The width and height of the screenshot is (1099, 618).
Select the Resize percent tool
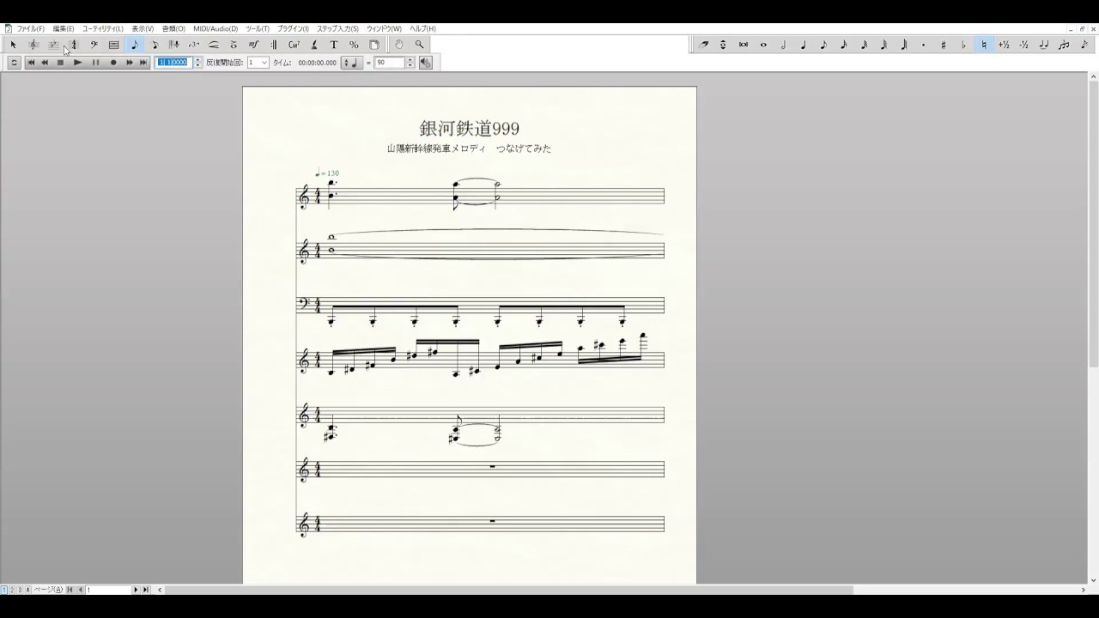click(x=354, y=45)
